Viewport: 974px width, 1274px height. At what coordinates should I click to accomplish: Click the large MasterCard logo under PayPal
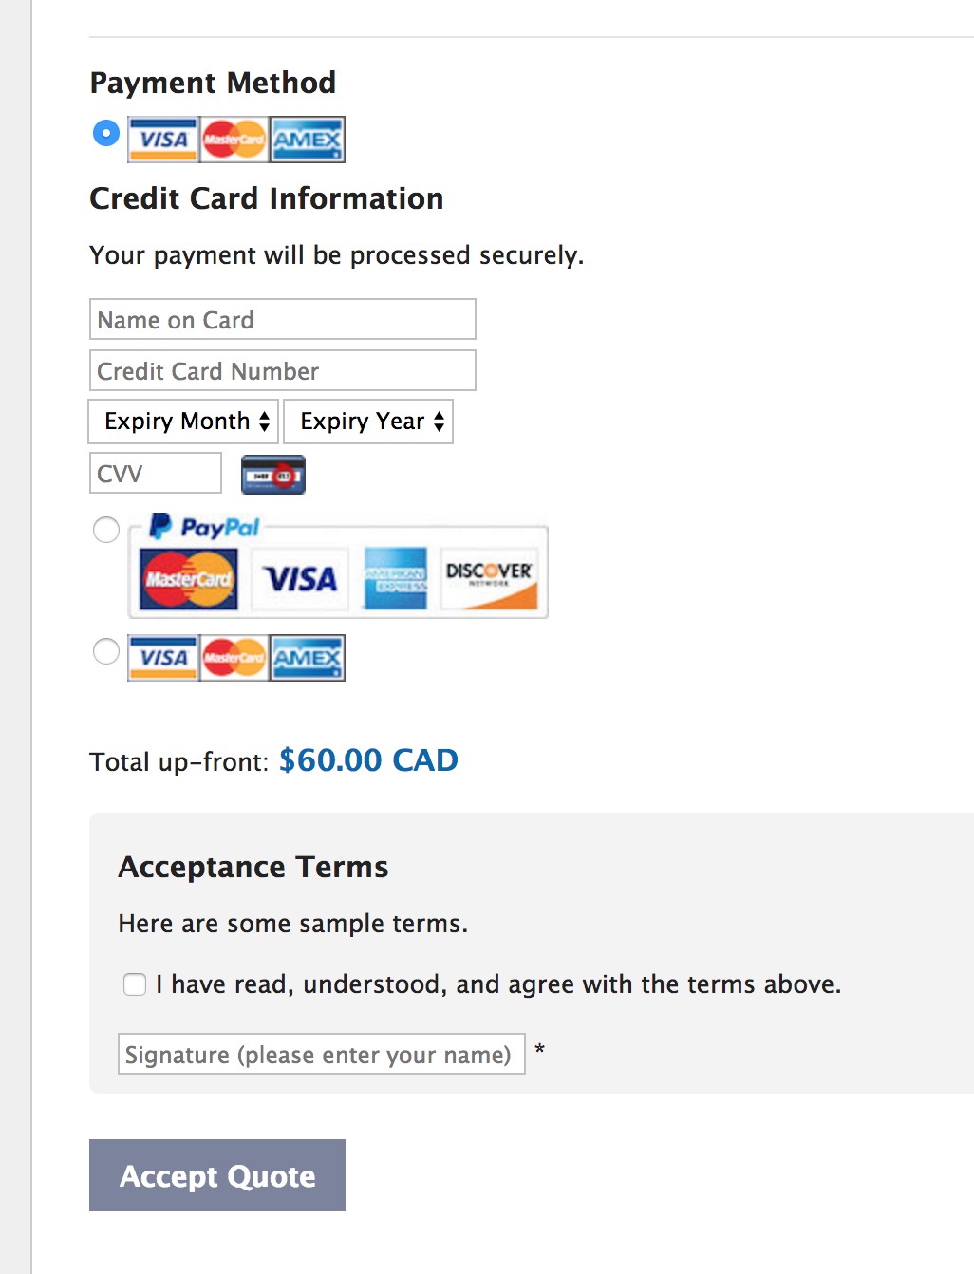(x=189, y=578)
